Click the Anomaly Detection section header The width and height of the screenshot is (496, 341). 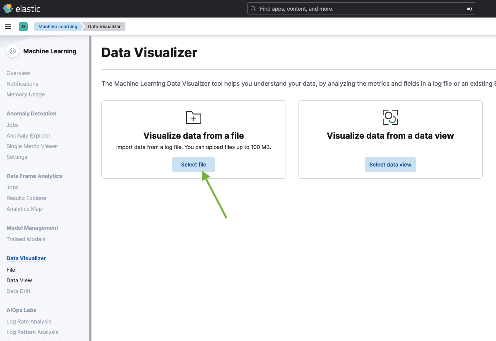(31, 114)
